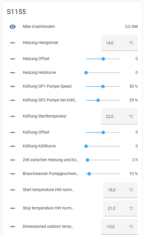Open the Kühlung Offset entity label

pyautogui.click(x=36, y=132)
